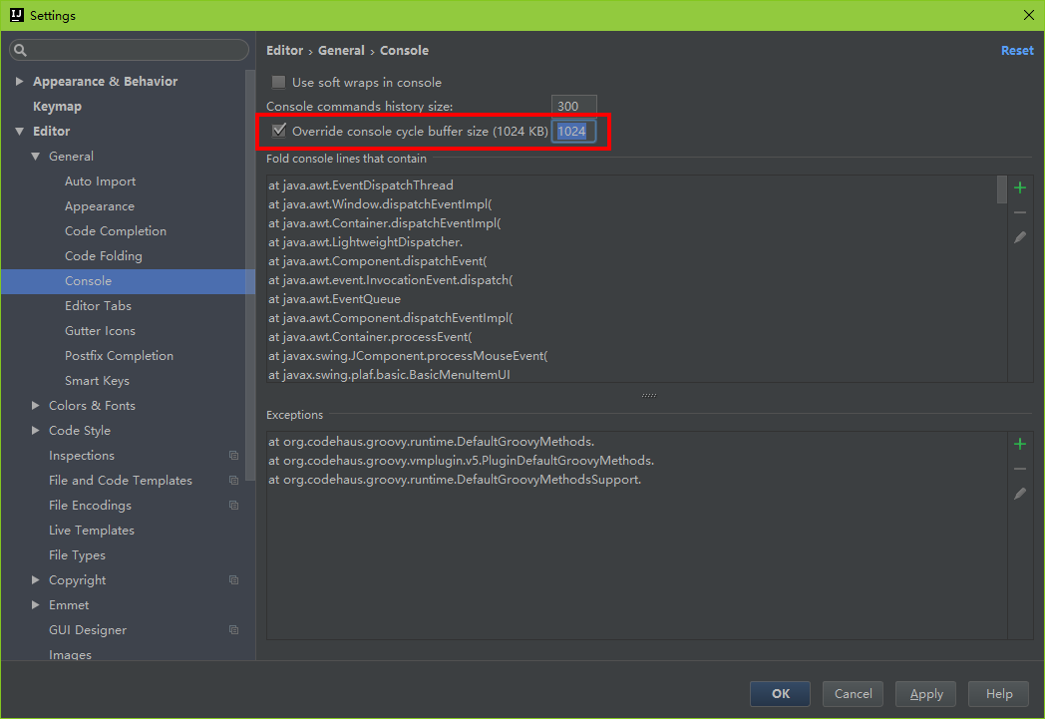Click the pencil edit icon in Exceptions
The width and height of the screenshot is (1045, 719).
coord(1019,494)
